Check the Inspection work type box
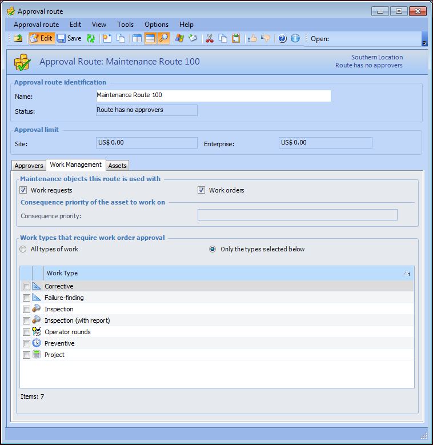 [x=26, y=309]
